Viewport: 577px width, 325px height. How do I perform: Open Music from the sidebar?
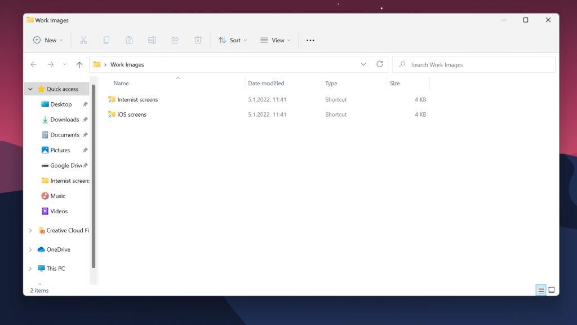click(x=58, y=196)
